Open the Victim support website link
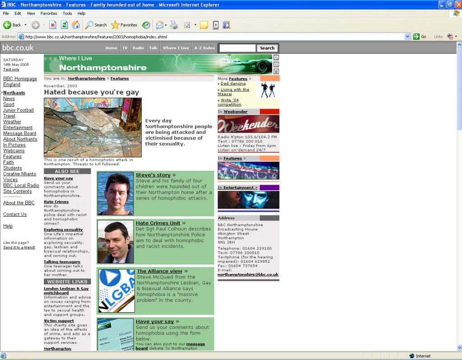This screenshot has width=462, height=360. click(59, 321)
